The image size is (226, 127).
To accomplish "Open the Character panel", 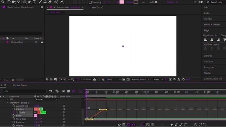I will 209,62.
